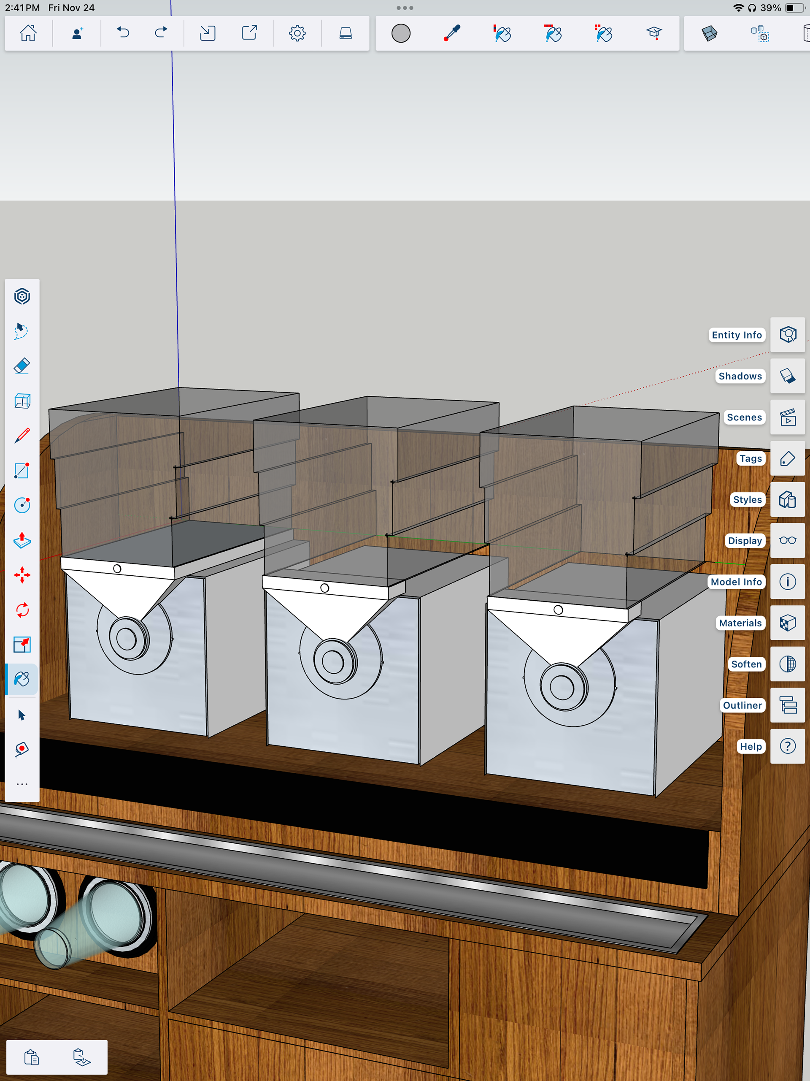The height and width of the screenshot is (1081, 810).
Task: Open the Help panel
Action: tap(788, 746)
